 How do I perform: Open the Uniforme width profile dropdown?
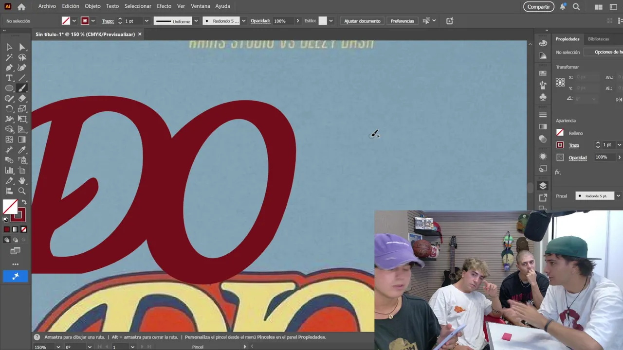[x=196, y=21]
